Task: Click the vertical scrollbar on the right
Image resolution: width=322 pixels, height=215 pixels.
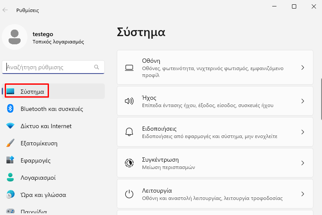Action: pyautogui.click(x=321, y=99)
